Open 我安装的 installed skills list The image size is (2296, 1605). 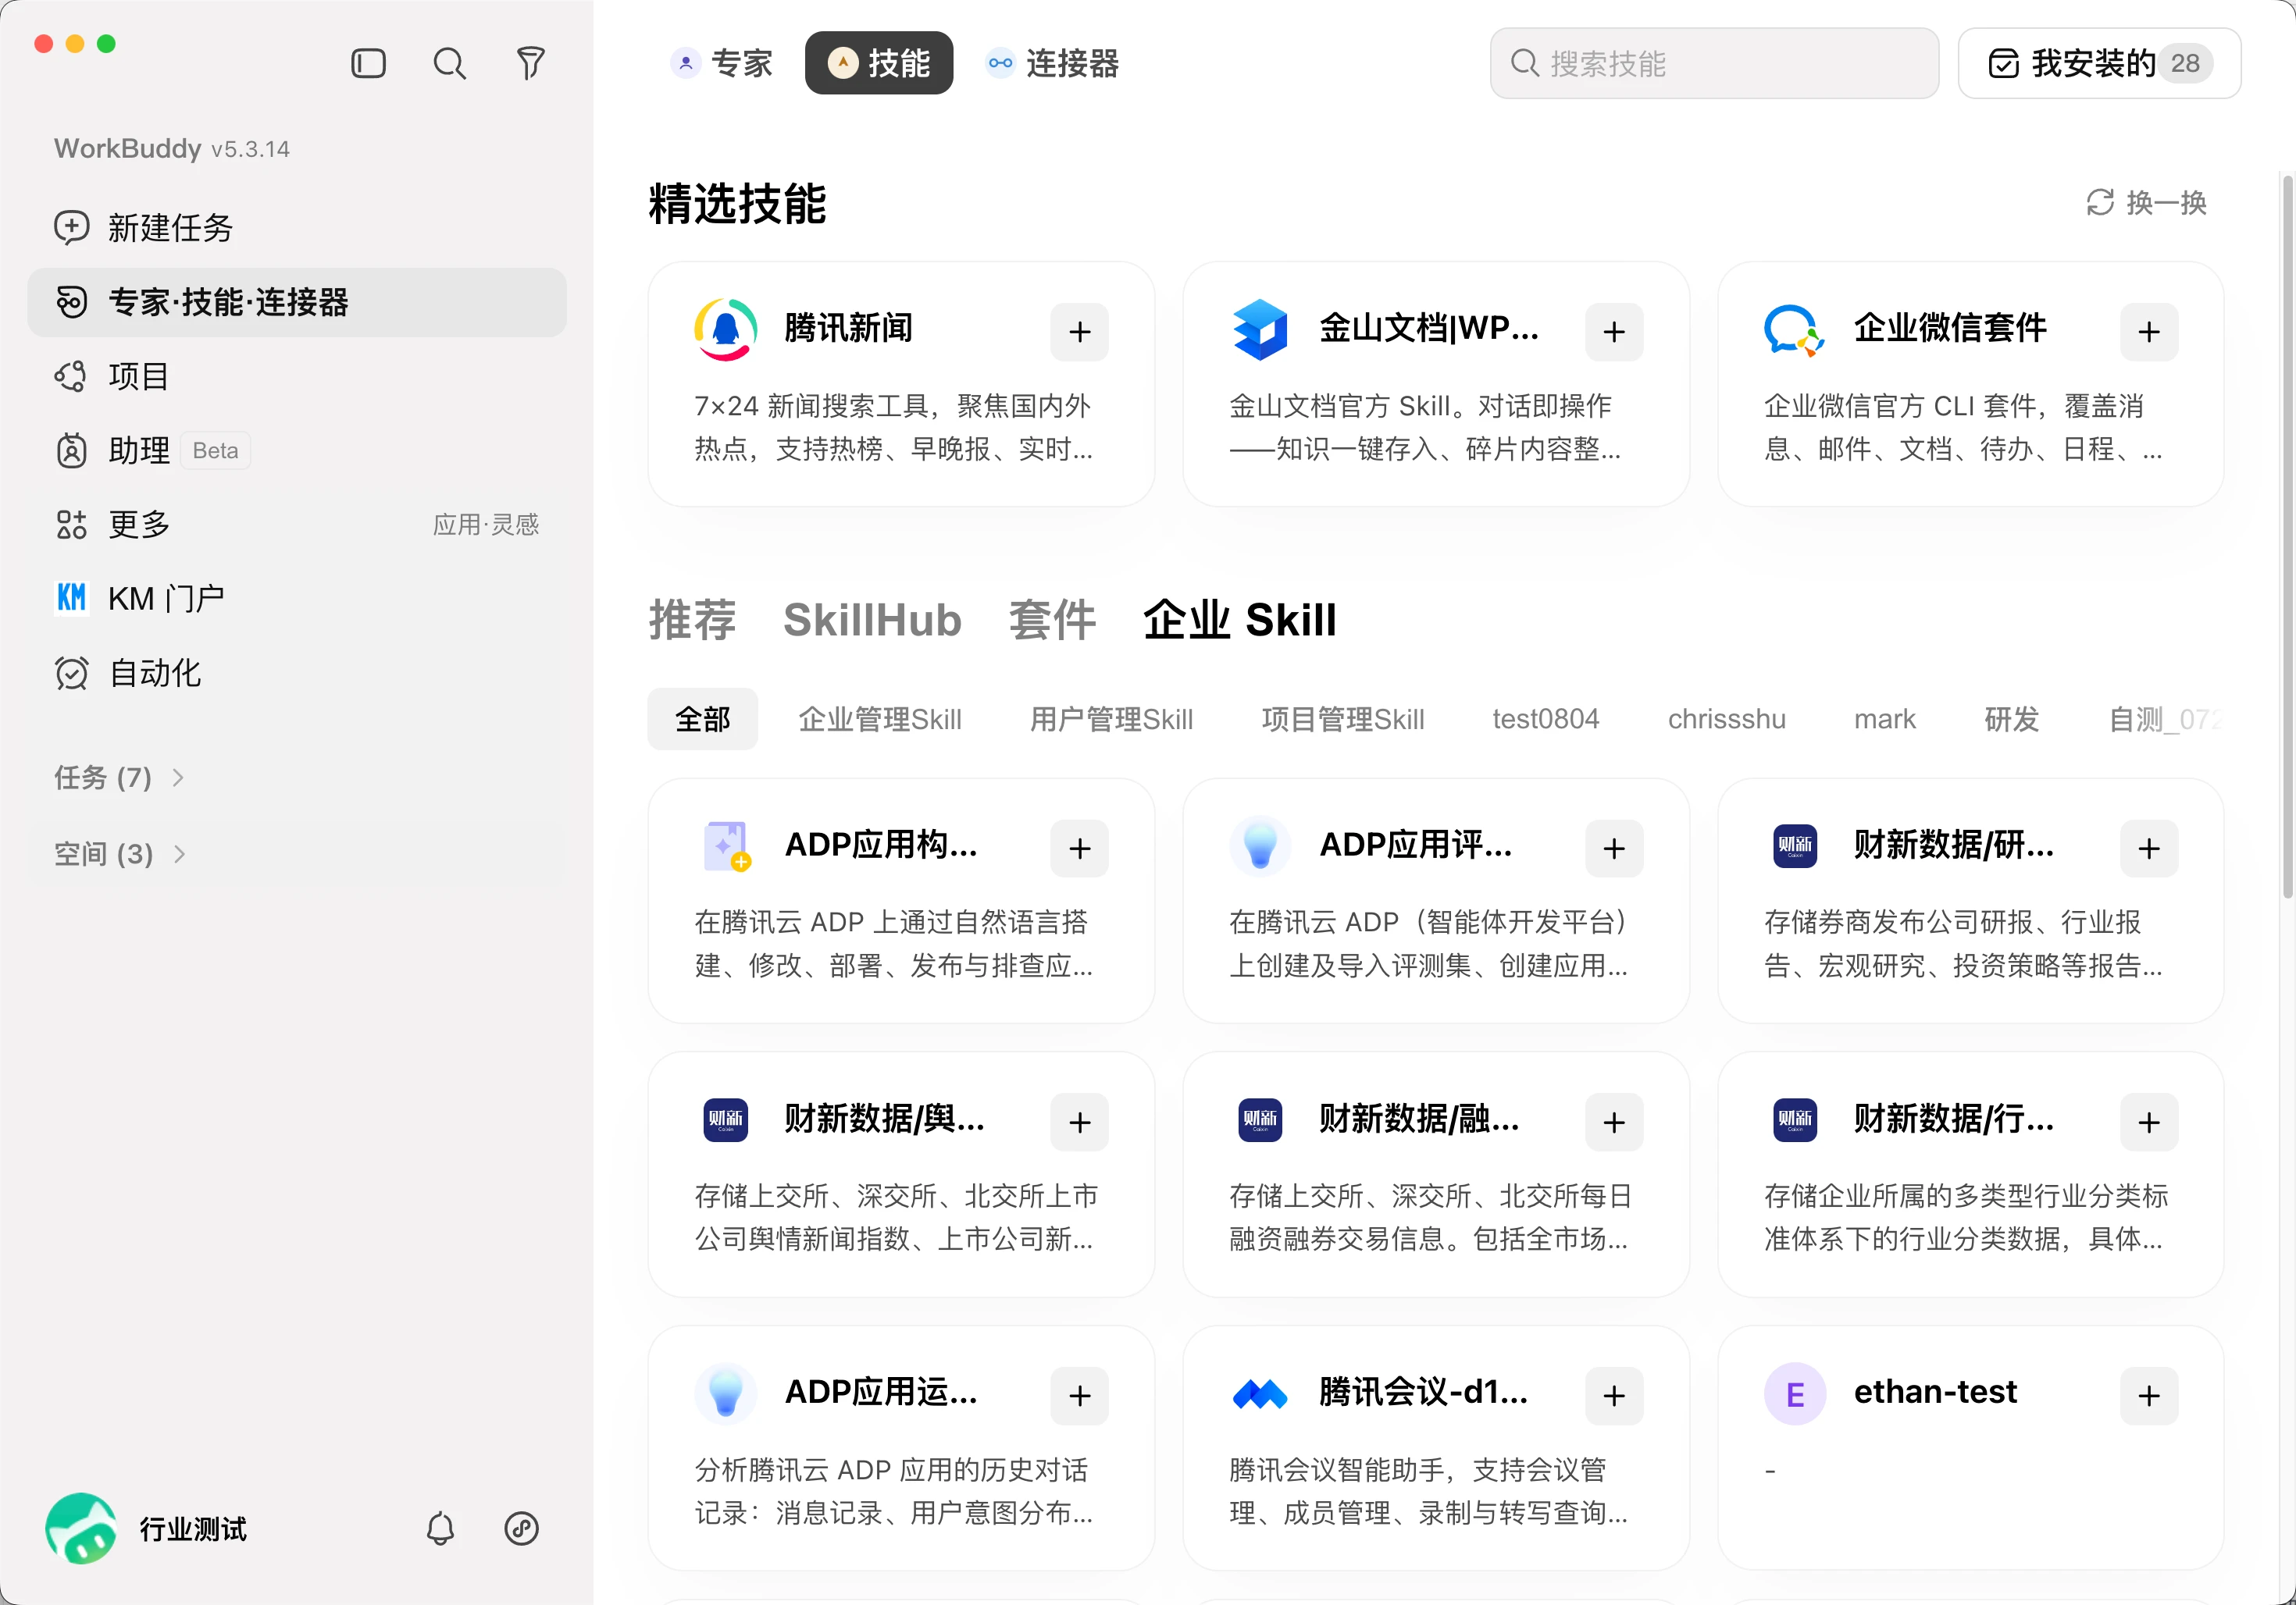click(2099, 63)
